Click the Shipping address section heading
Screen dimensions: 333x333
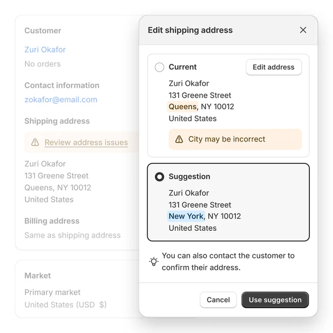tap(57, 121)
